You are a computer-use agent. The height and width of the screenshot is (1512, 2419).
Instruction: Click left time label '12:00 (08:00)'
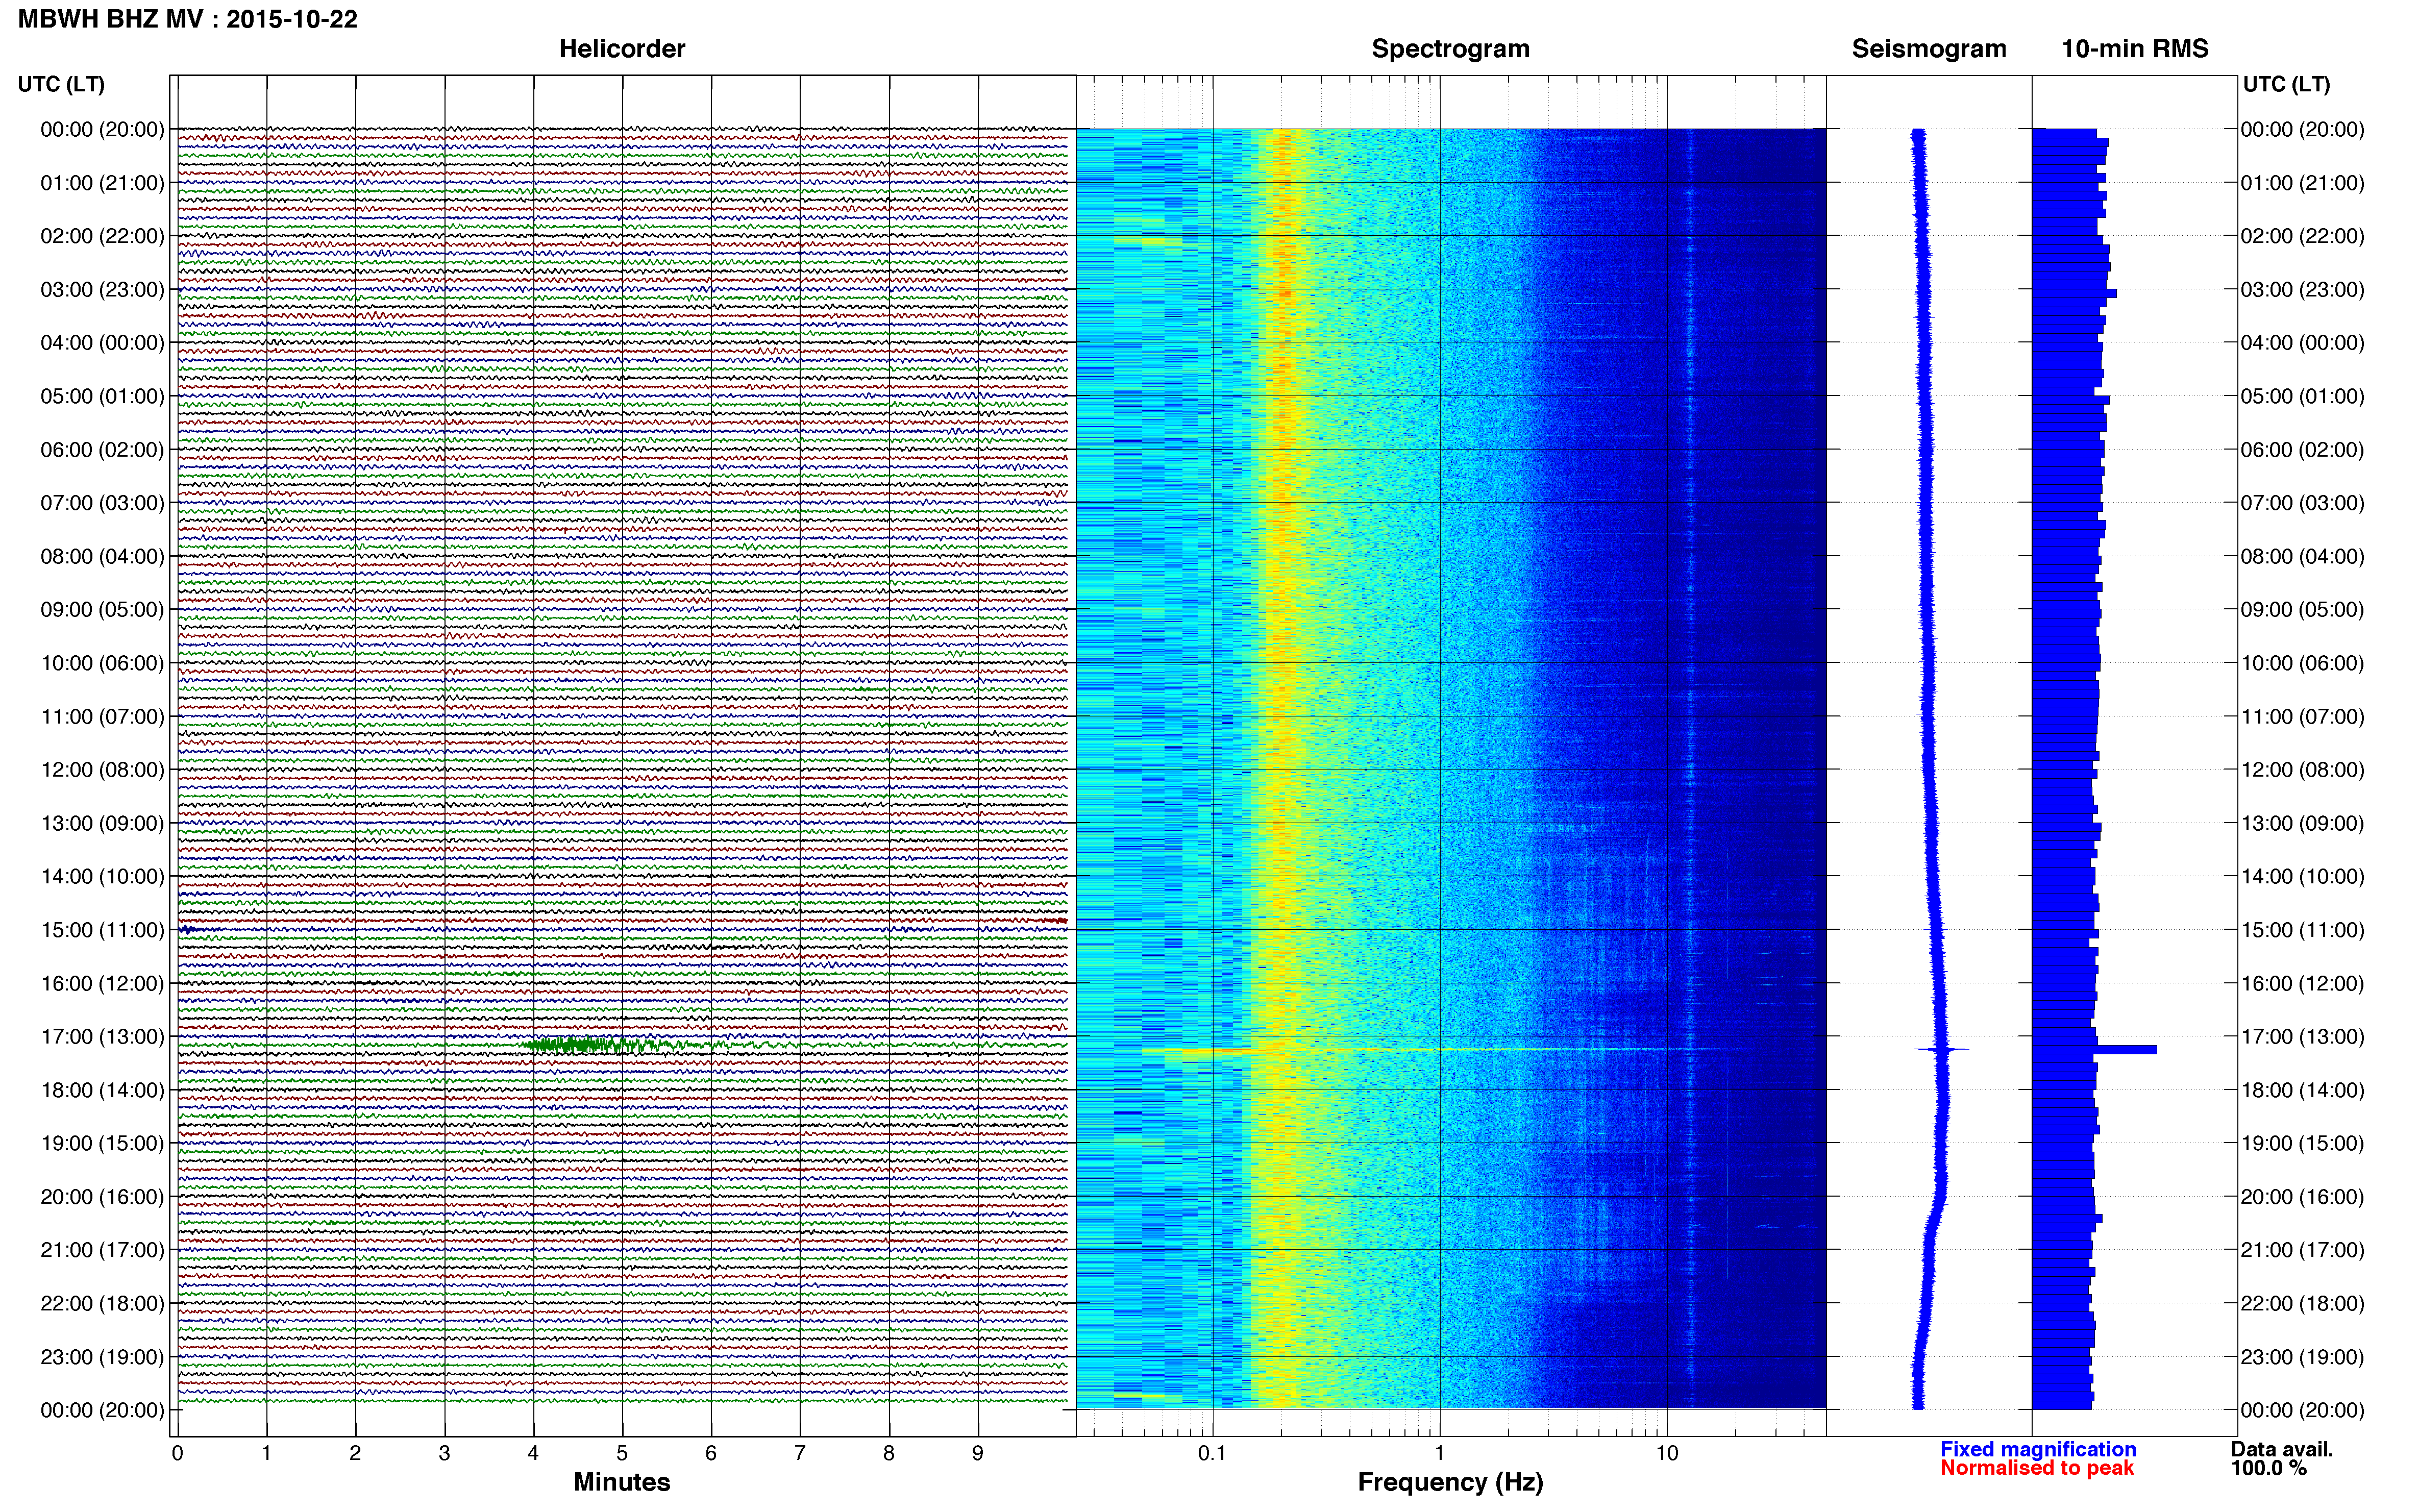pyautogui.click(x=102, y=770)
